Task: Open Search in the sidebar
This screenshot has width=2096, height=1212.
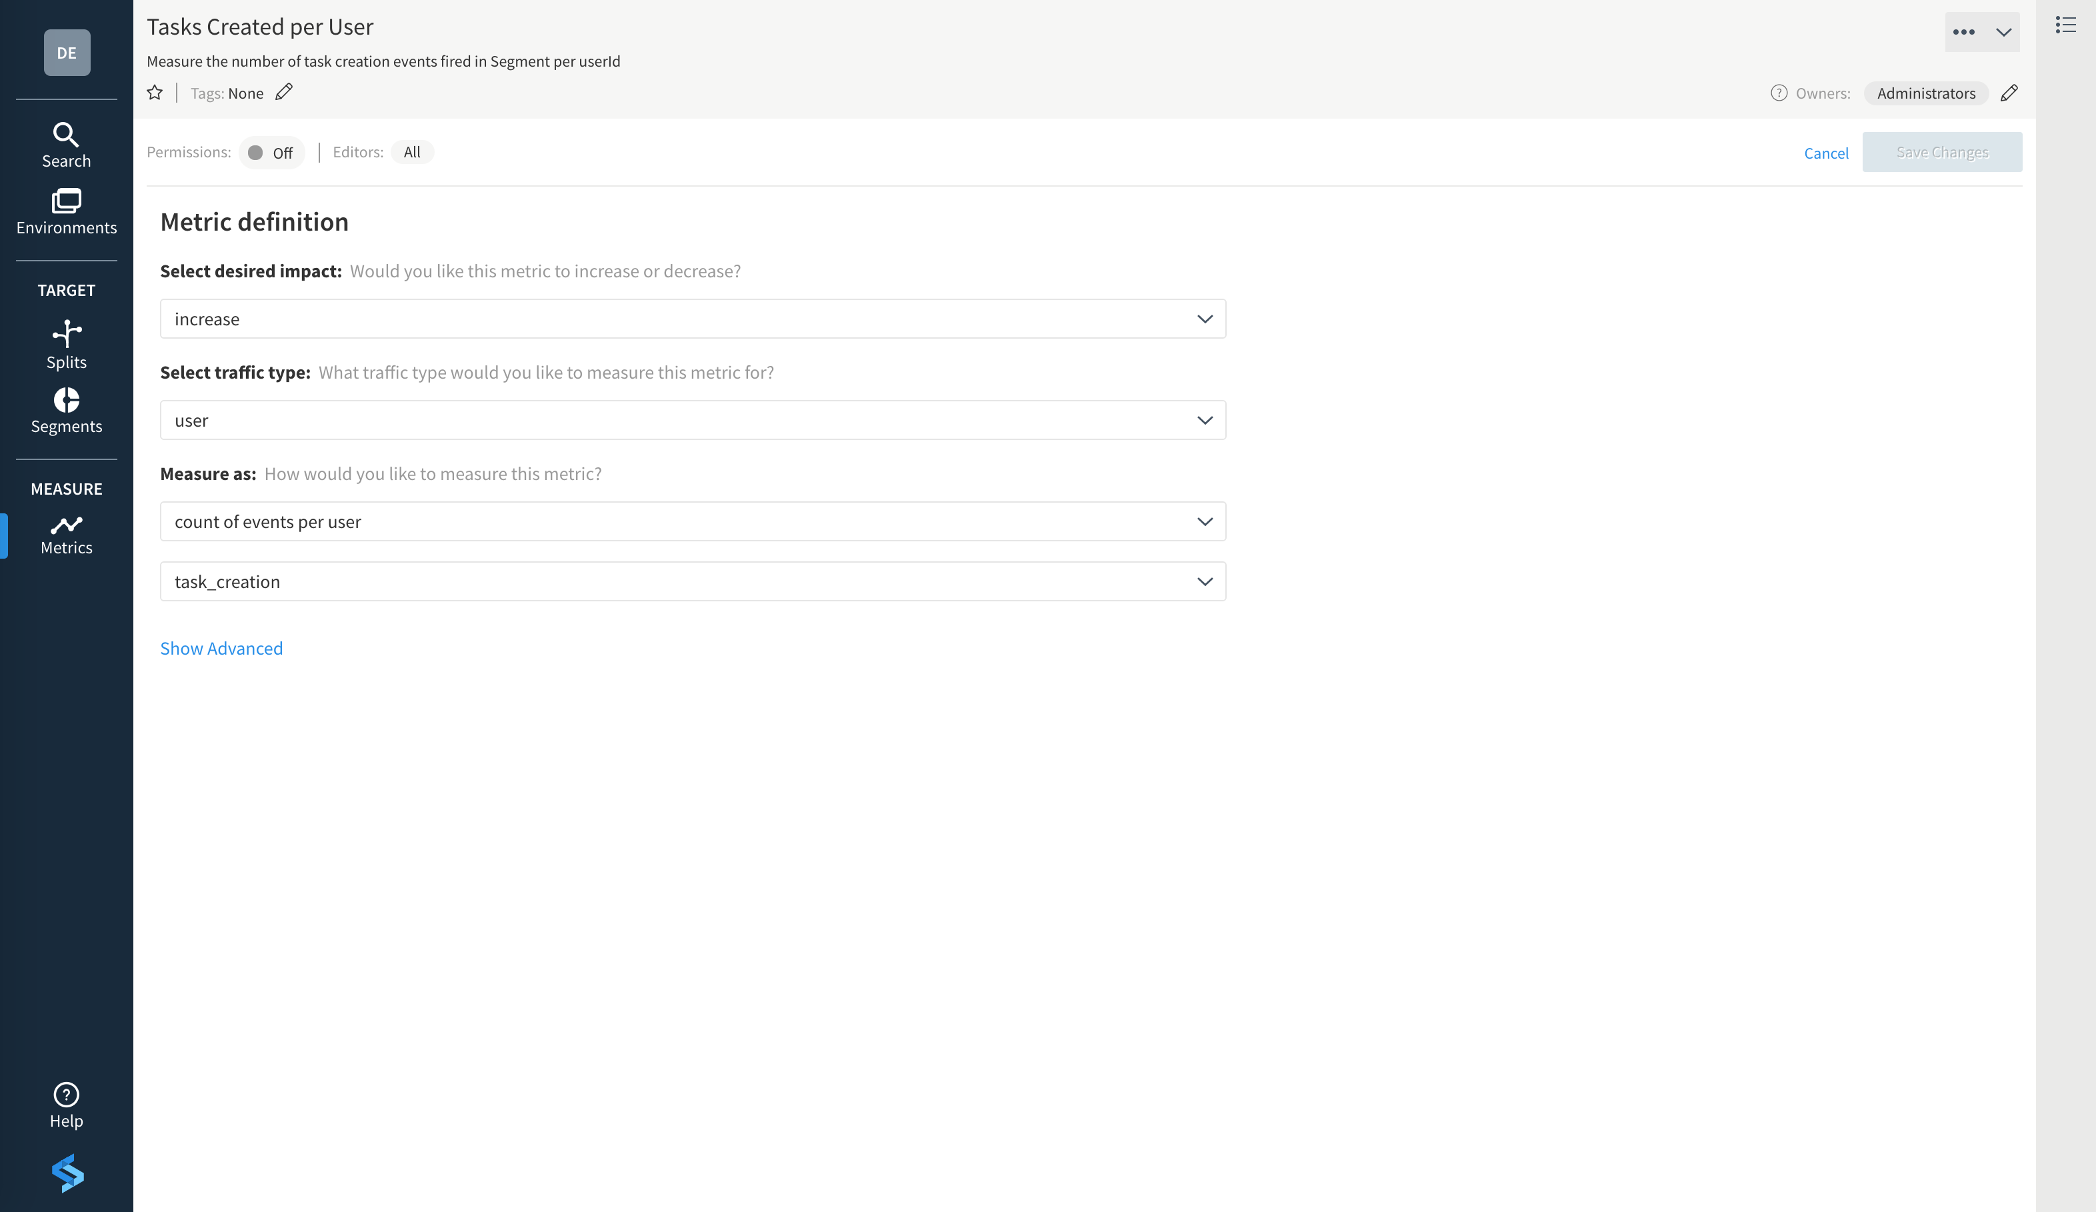Action: pos(67,145)
